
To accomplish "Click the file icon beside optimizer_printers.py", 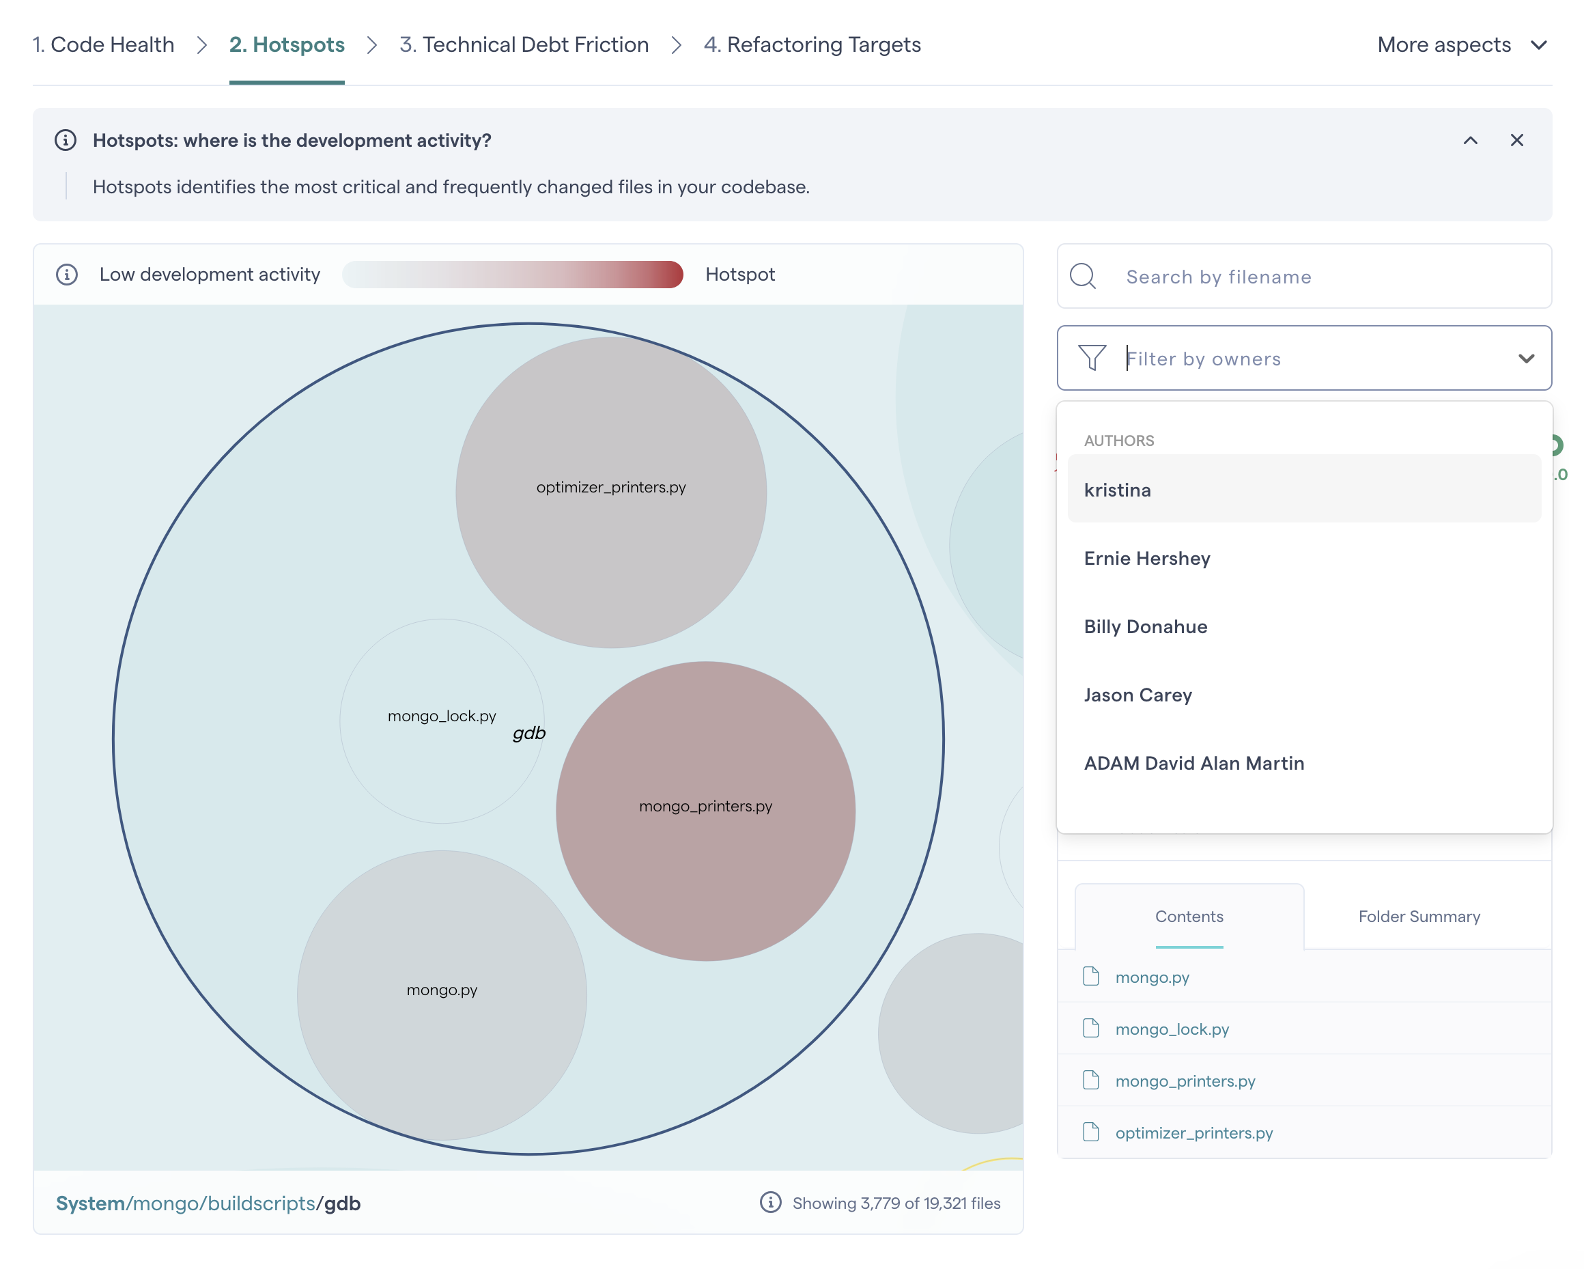I will click(x=1091, y=1132).
